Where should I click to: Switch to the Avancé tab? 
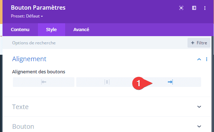point(81,30)
